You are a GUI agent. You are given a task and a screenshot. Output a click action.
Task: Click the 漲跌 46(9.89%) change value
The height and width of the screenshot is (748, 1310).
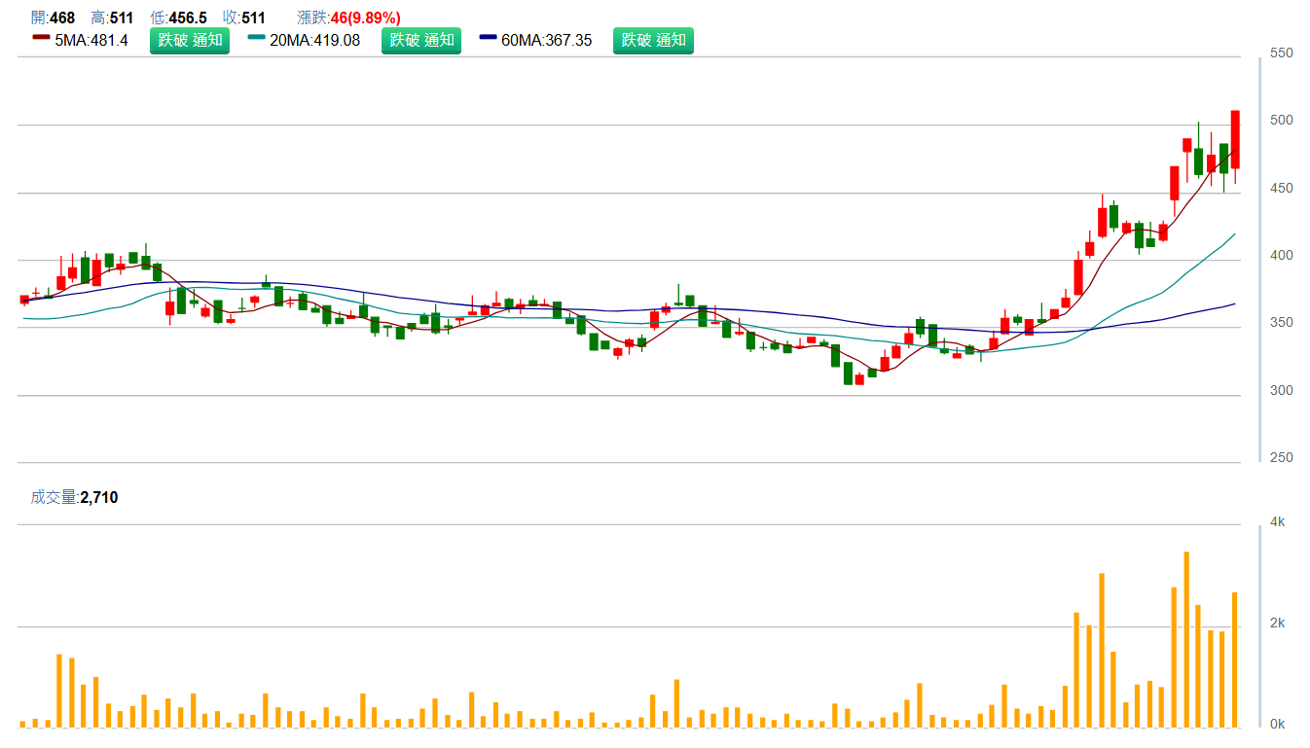[364, 18]
